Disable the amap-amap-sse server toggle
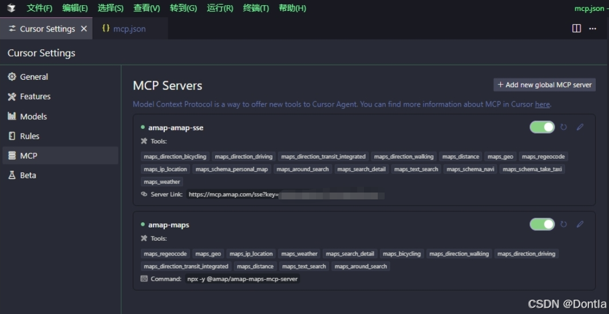609x314 pixels. 542,127
